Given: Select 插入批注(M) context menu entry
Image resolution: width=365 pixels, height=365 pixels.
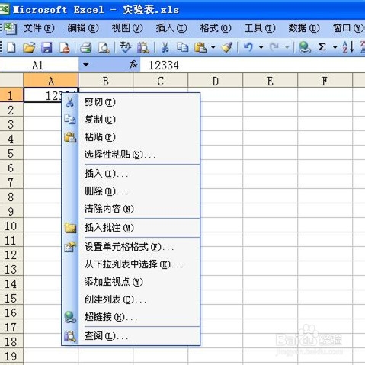Looking at the screenshot, I should click(130, 228).
